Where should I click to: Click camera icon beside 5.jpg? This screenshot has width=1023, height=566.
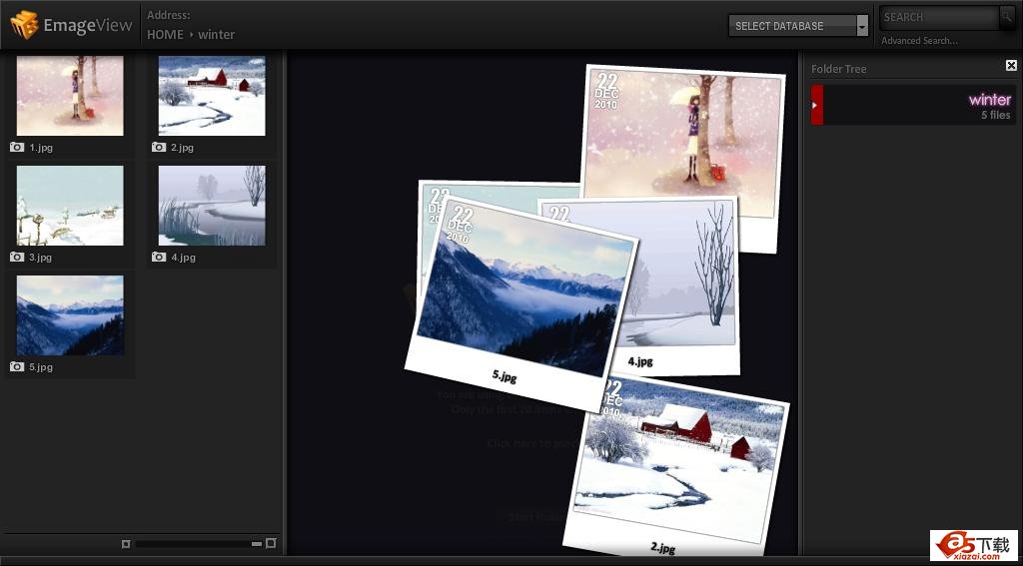click(17, 367)
